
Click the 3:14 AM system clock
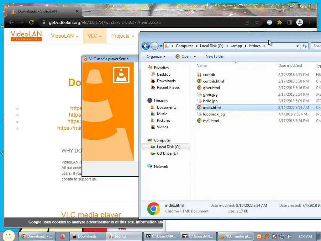pos(305,237)
